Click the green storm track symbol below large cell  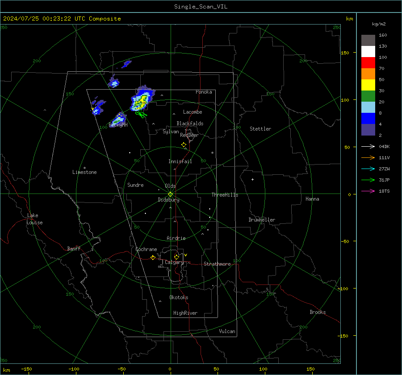(141, 114)
